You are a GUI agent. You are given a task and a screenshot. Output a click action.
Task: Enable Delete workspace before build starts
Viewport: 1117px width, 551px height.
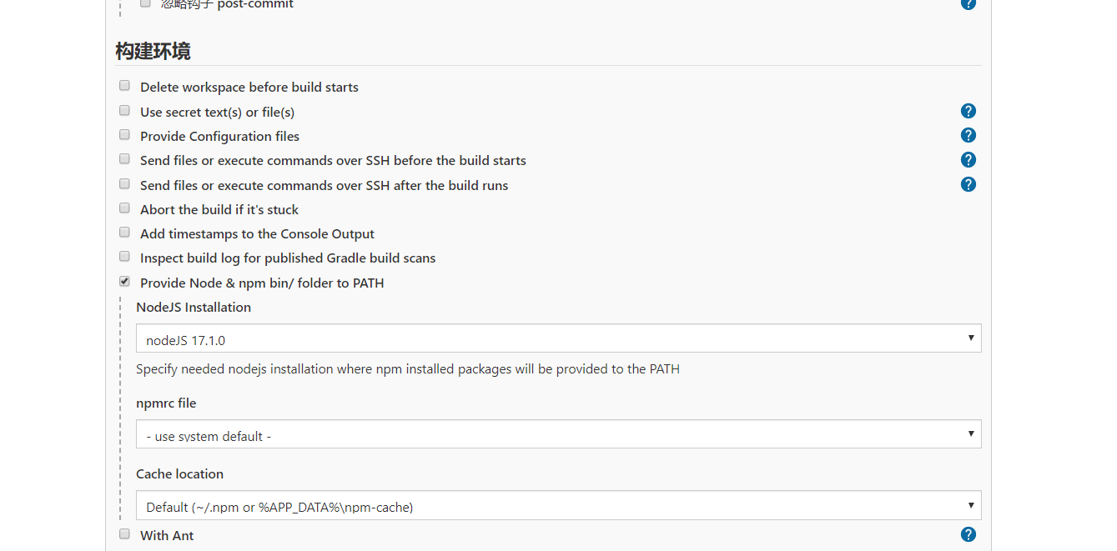pos(124,85)
